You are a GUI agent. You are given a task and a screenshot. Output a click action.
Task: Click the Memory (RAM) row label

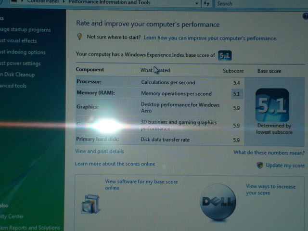96,92
